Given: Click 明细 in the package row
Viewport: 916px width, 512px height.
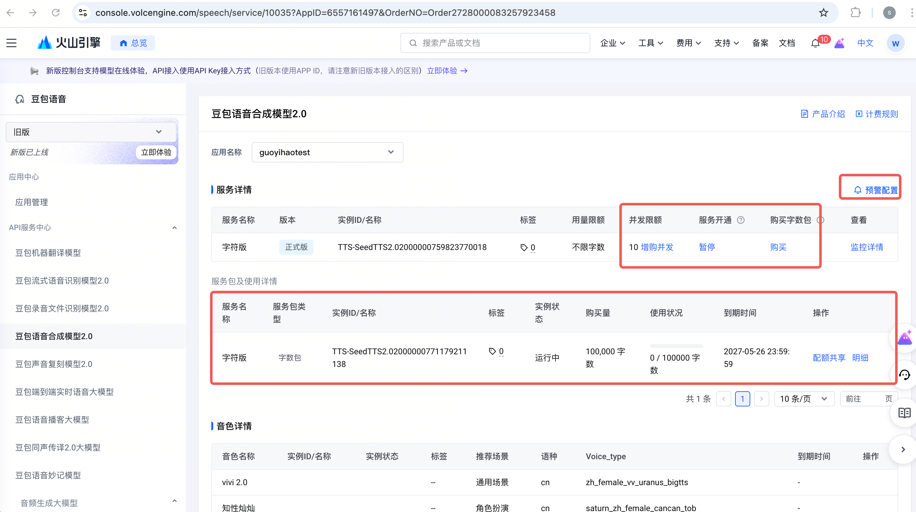Looking at the screenshot, I should 860,358.
